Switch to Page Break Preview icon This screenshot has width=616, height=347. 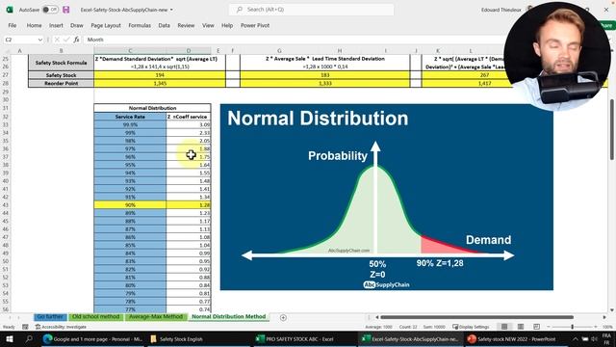click(537, 327)
